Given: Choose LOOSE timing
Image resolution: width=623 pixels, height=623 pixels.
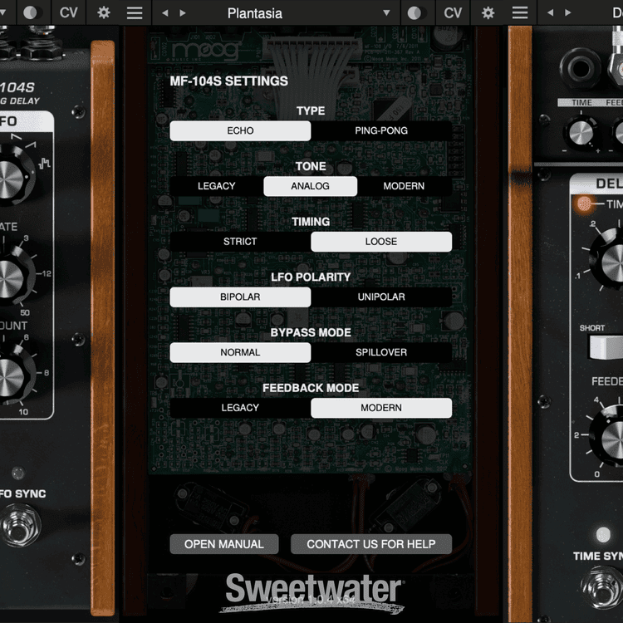Looking at the screenshot, I should [x=381, y=242].
